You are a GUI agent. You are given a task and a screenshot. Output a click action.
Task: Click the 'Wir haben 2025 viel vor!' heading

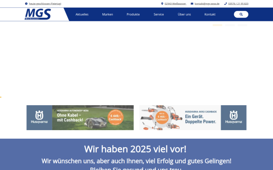pos(135,149)
